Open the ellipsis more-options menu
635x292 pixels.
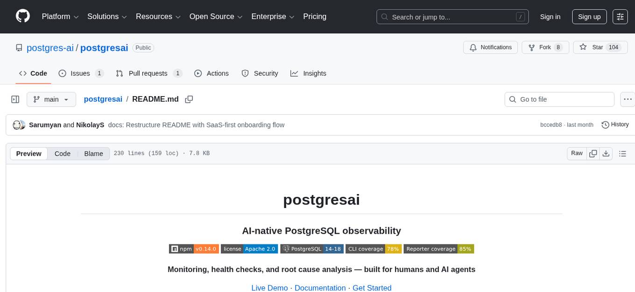pos(628,99)
